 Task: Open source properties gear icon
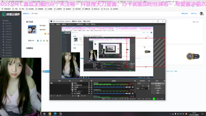[x=79, y=96]
